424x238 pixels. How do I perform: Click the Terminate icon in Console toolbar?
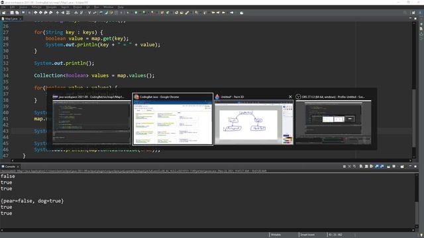[x=344, y=167]
